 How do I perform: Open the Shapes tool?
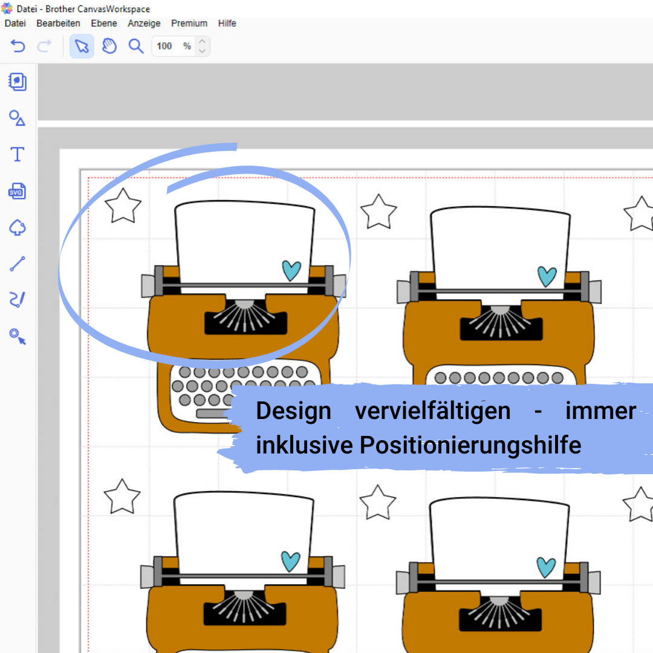pos(17,118)
